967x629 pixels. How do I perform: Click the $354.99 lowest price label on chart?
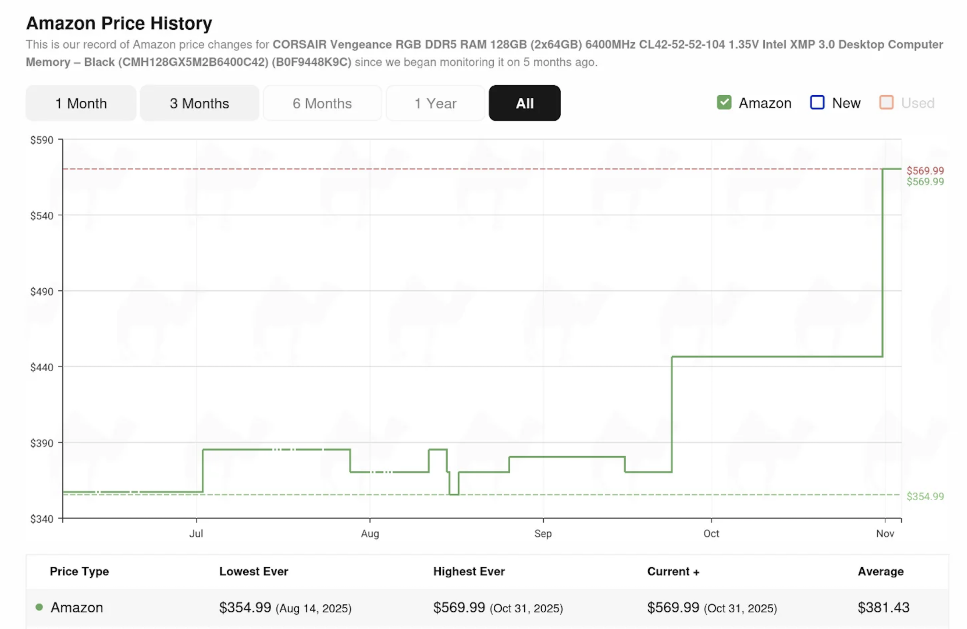click(924, 496)
